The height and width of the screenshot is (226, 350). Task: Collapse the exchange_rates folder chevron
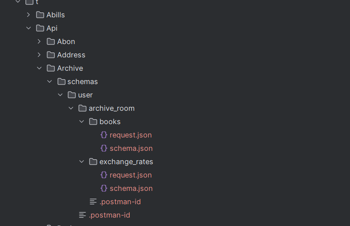click(82, 161)
